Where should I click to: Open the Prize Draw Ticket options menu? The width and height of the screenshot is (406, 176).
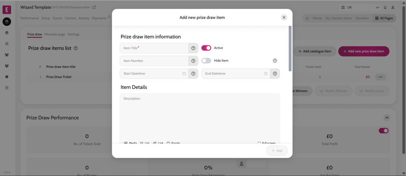(x=381, y=77)
